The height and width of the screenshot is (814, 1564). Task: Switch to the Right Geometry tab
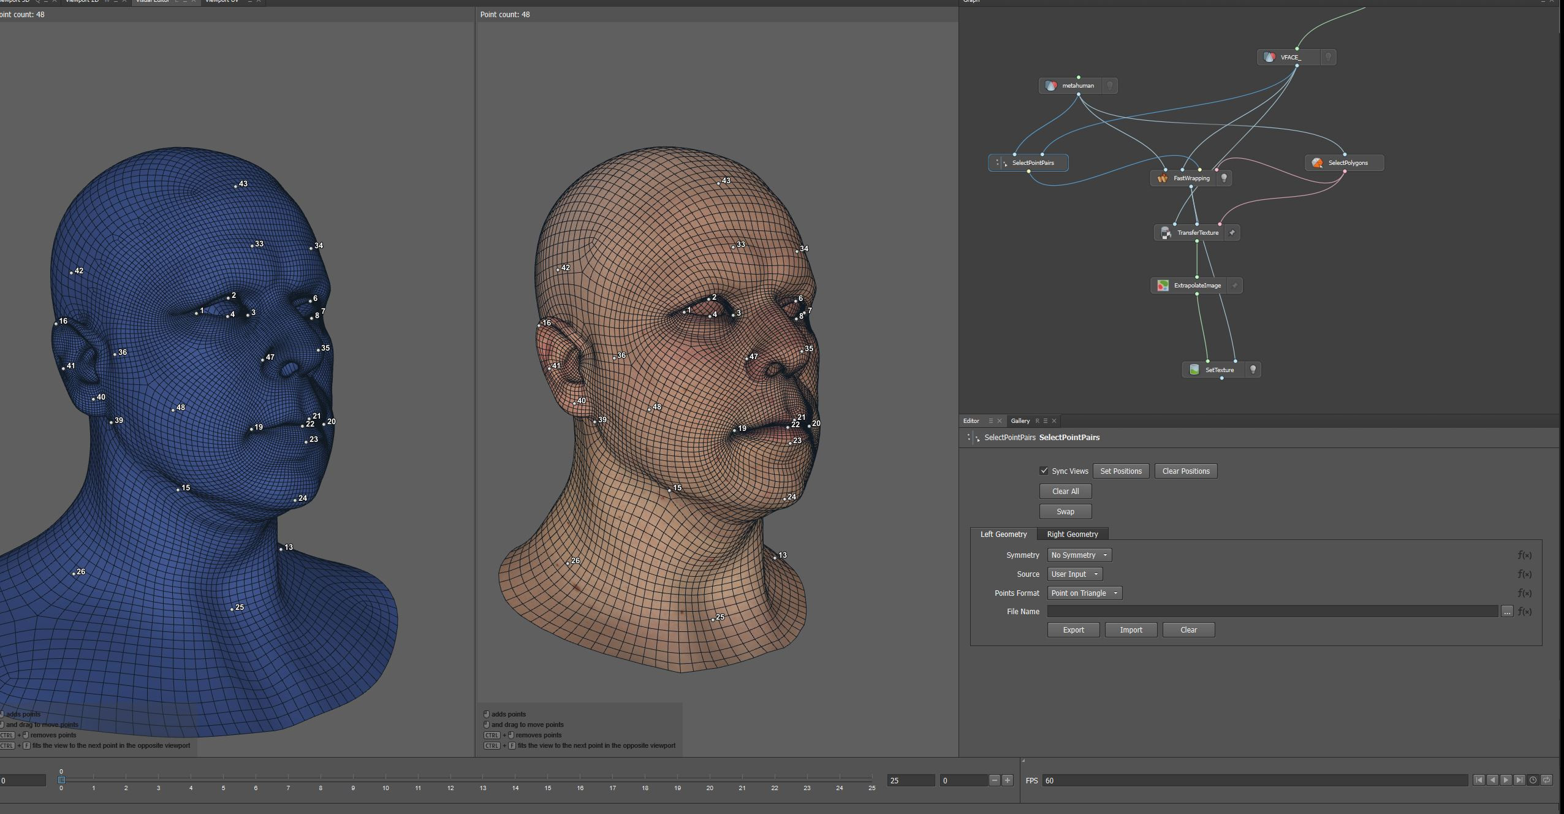tap(1072, 534)
